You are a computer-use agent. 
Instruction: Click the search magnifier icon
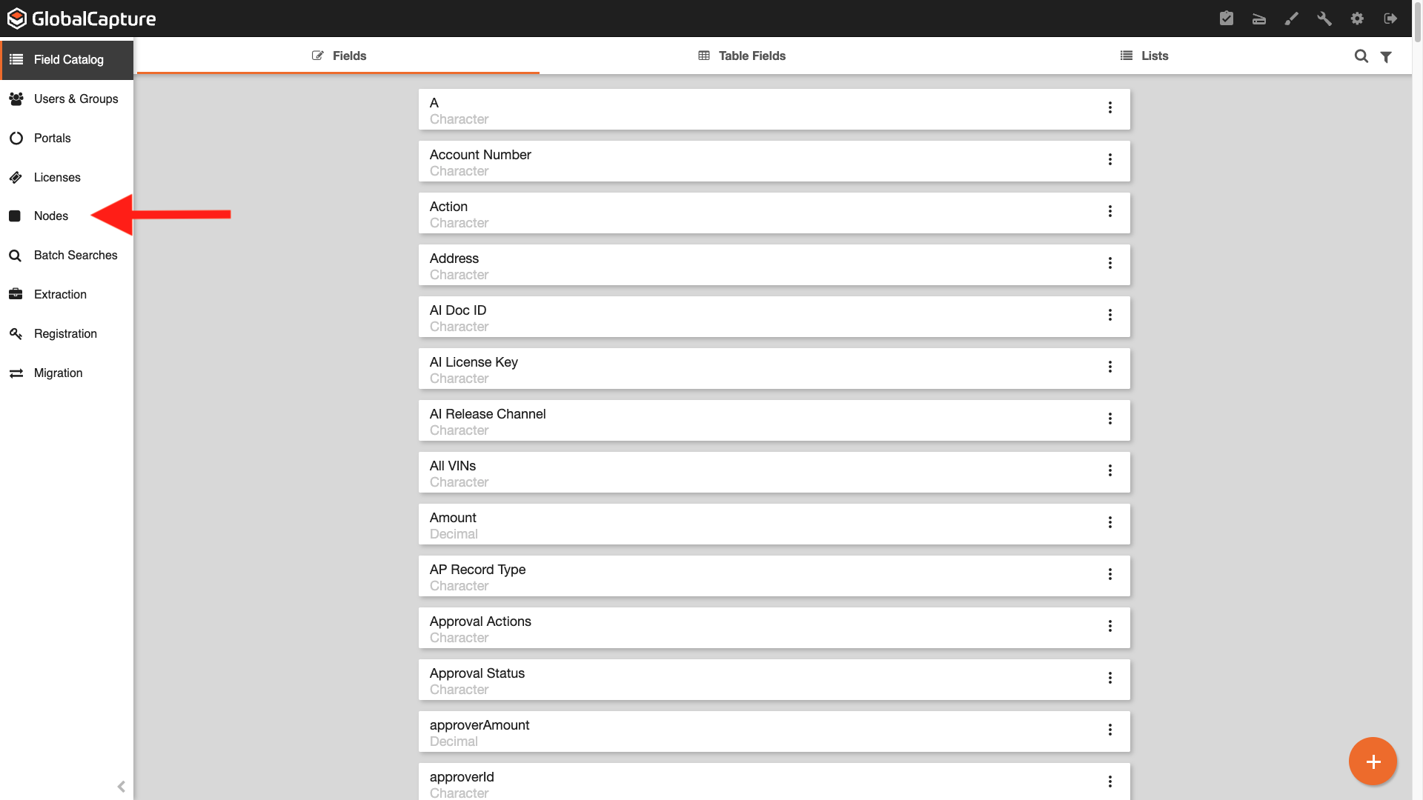pos(1361,56)
